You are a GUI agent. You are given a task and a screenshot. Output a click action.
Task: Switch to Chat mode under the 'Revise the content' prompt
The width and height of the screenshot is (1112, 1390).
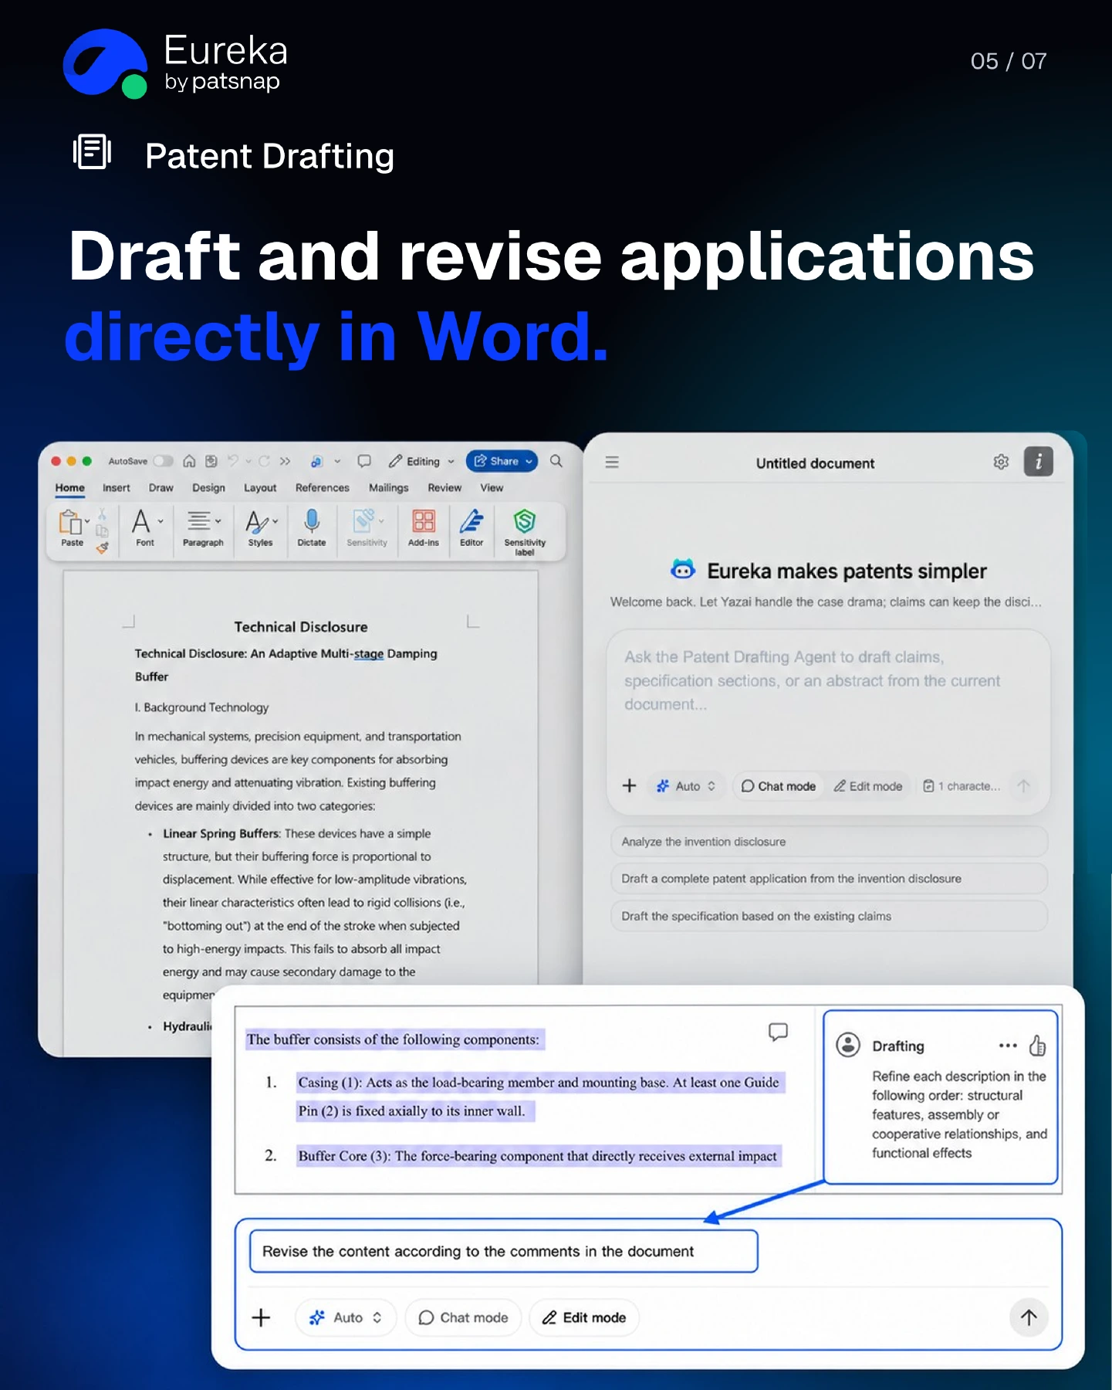pyautogui.click(x=463, y=1317)
